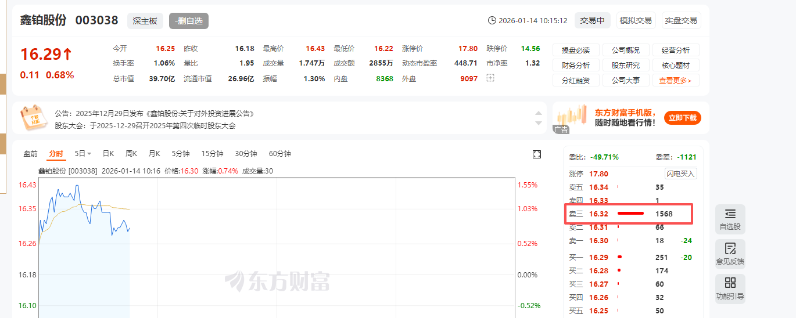Open the 股东研究 link
This screenshot has width=796, height=318.
tap(626, 65)
